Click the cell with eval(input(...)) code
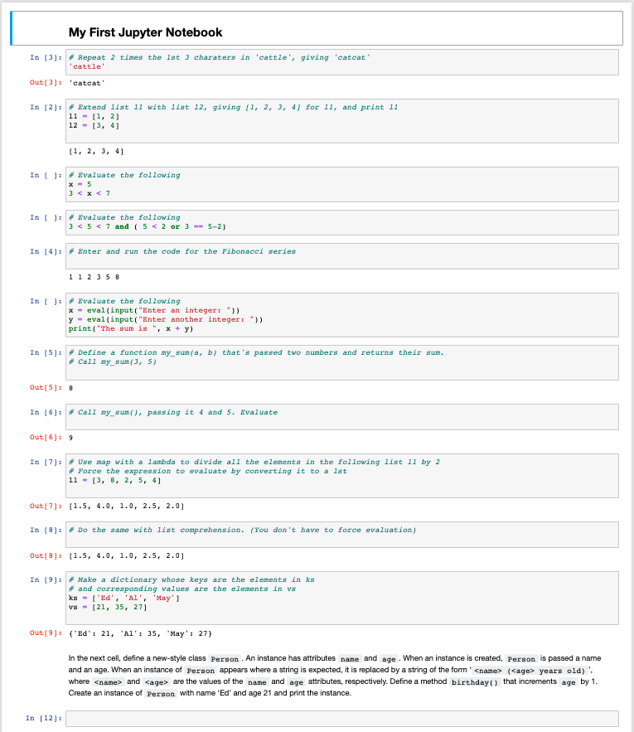Image resolution: width=634 pixels, height=732 pixels. (x=342, y=315)
